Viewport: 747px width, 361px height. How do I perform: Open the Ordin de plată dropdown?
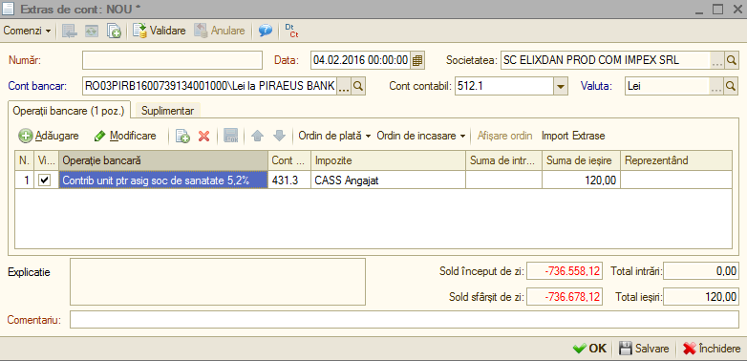334,137
